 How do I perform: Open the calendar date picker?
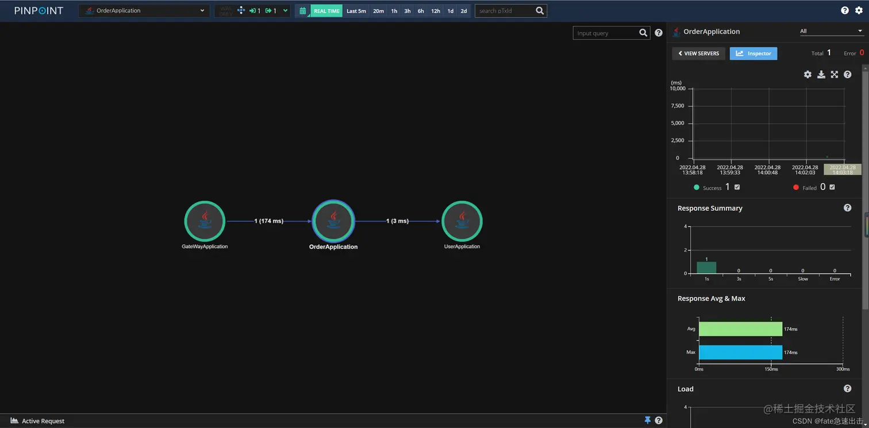(303, 10)
